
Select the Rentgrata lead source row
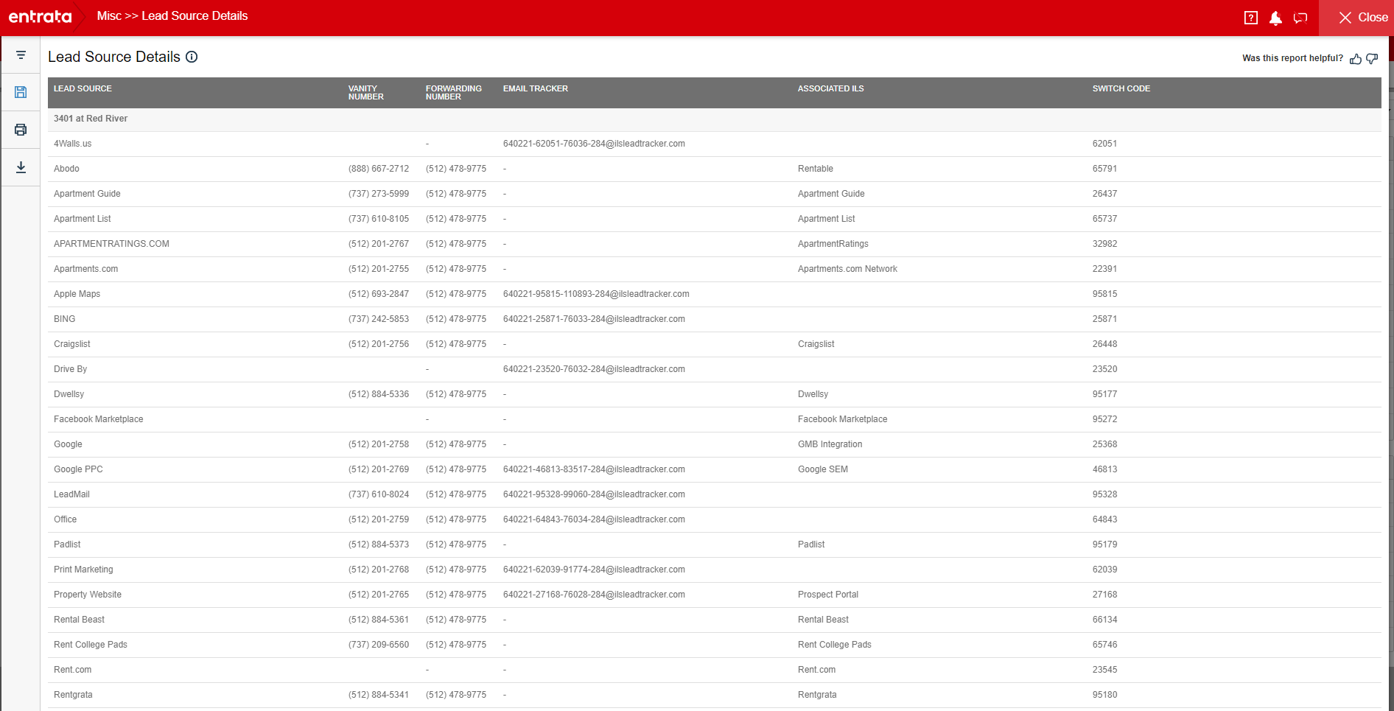[x=715, y=695]
